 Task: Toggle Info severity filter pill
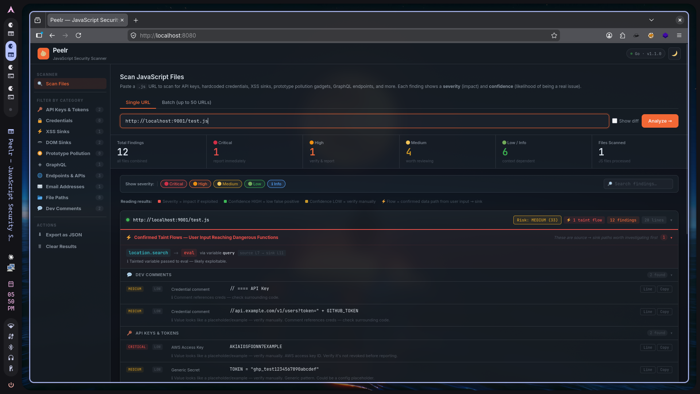276,184
